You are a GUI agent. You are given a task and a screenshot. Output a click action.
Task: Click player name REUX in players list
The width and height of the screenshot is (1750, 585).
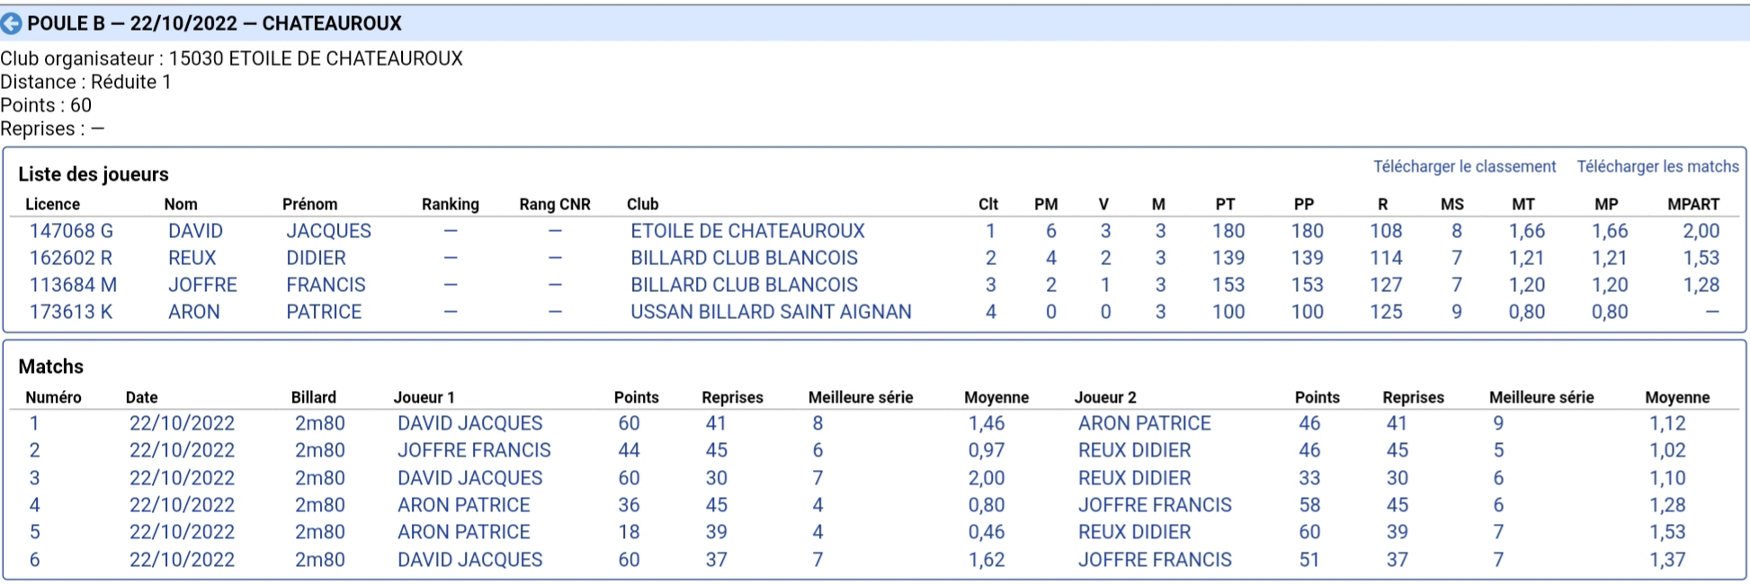click(x=192, y=258)
